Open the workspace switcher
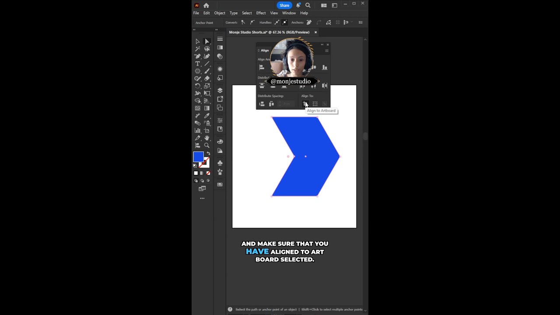This screenshot has height=315, width=560. [x=335, y=5]
